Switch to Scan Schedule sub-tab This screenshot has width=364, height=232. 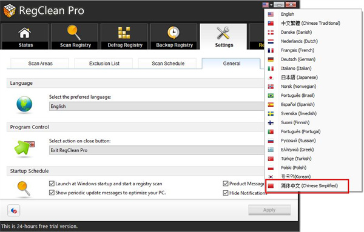(x=168, y=64)
